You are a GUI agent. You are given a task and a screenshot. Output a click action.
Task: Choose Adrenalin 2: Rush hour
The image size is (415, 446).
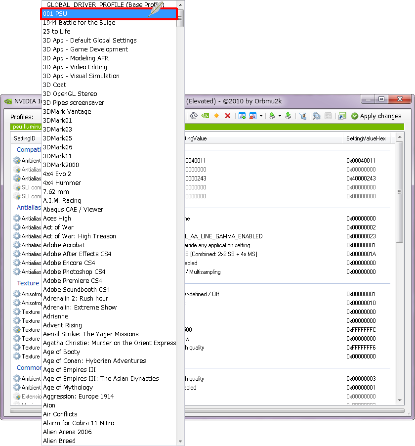click(109, 298)
